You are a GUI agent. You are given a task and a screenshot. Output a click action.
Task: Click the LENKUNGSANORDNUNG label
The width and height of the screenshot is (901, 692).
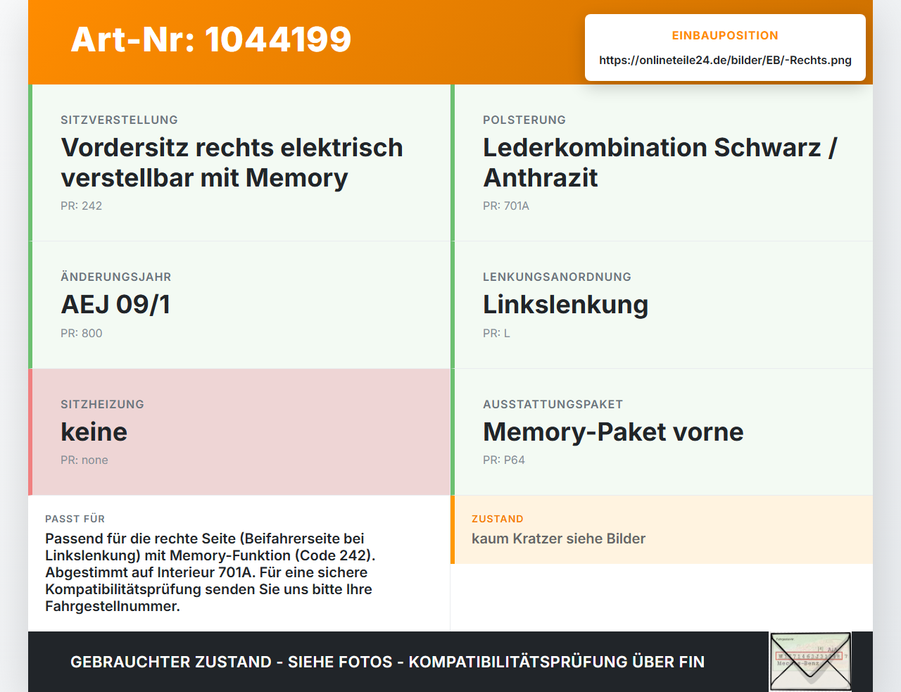tap(557, 277)
